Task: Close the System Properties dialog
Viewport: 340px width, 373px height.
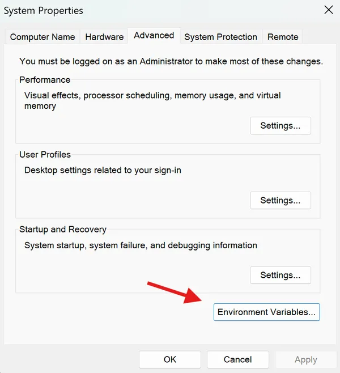Action: click(329, 10)
